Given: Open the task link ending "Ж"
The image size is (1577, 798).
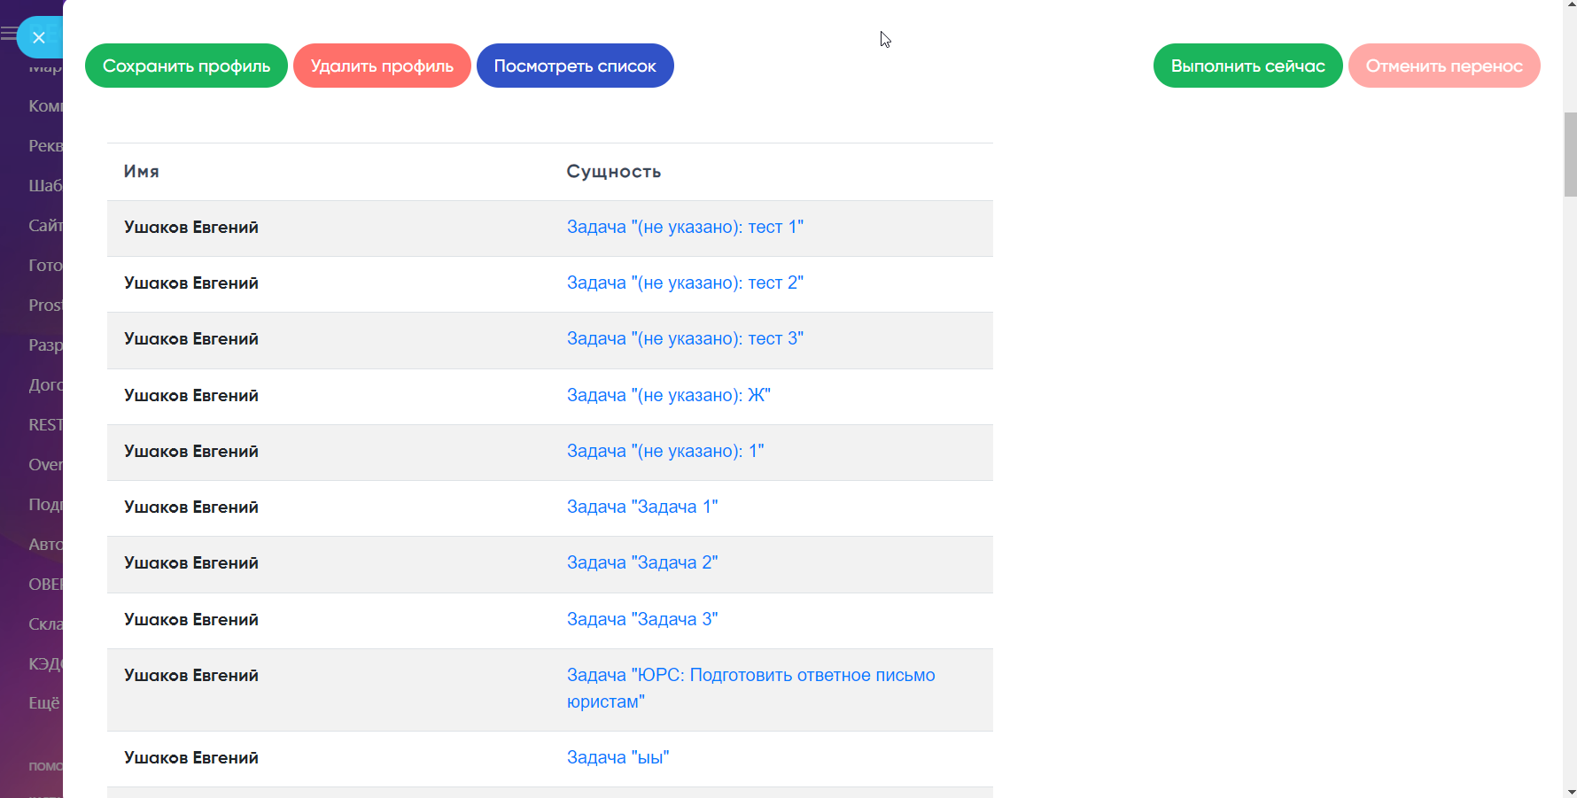Looking at the screenshot, I should pyautogui.click(x=668, y=396).
